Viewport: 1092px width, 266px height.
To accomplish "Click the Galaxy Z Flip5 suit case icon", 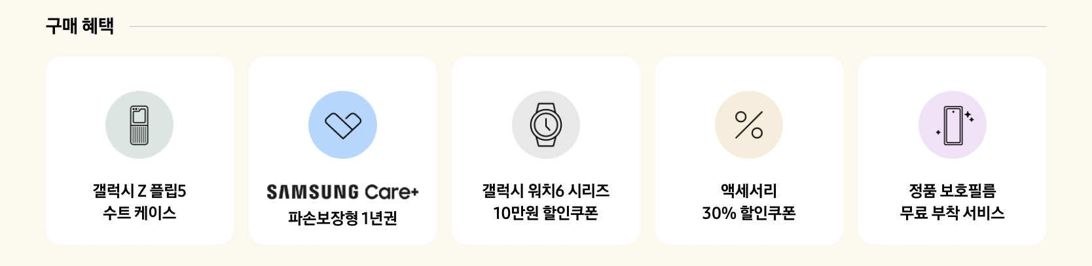I will pyautogui.click(x=139, y=125).
